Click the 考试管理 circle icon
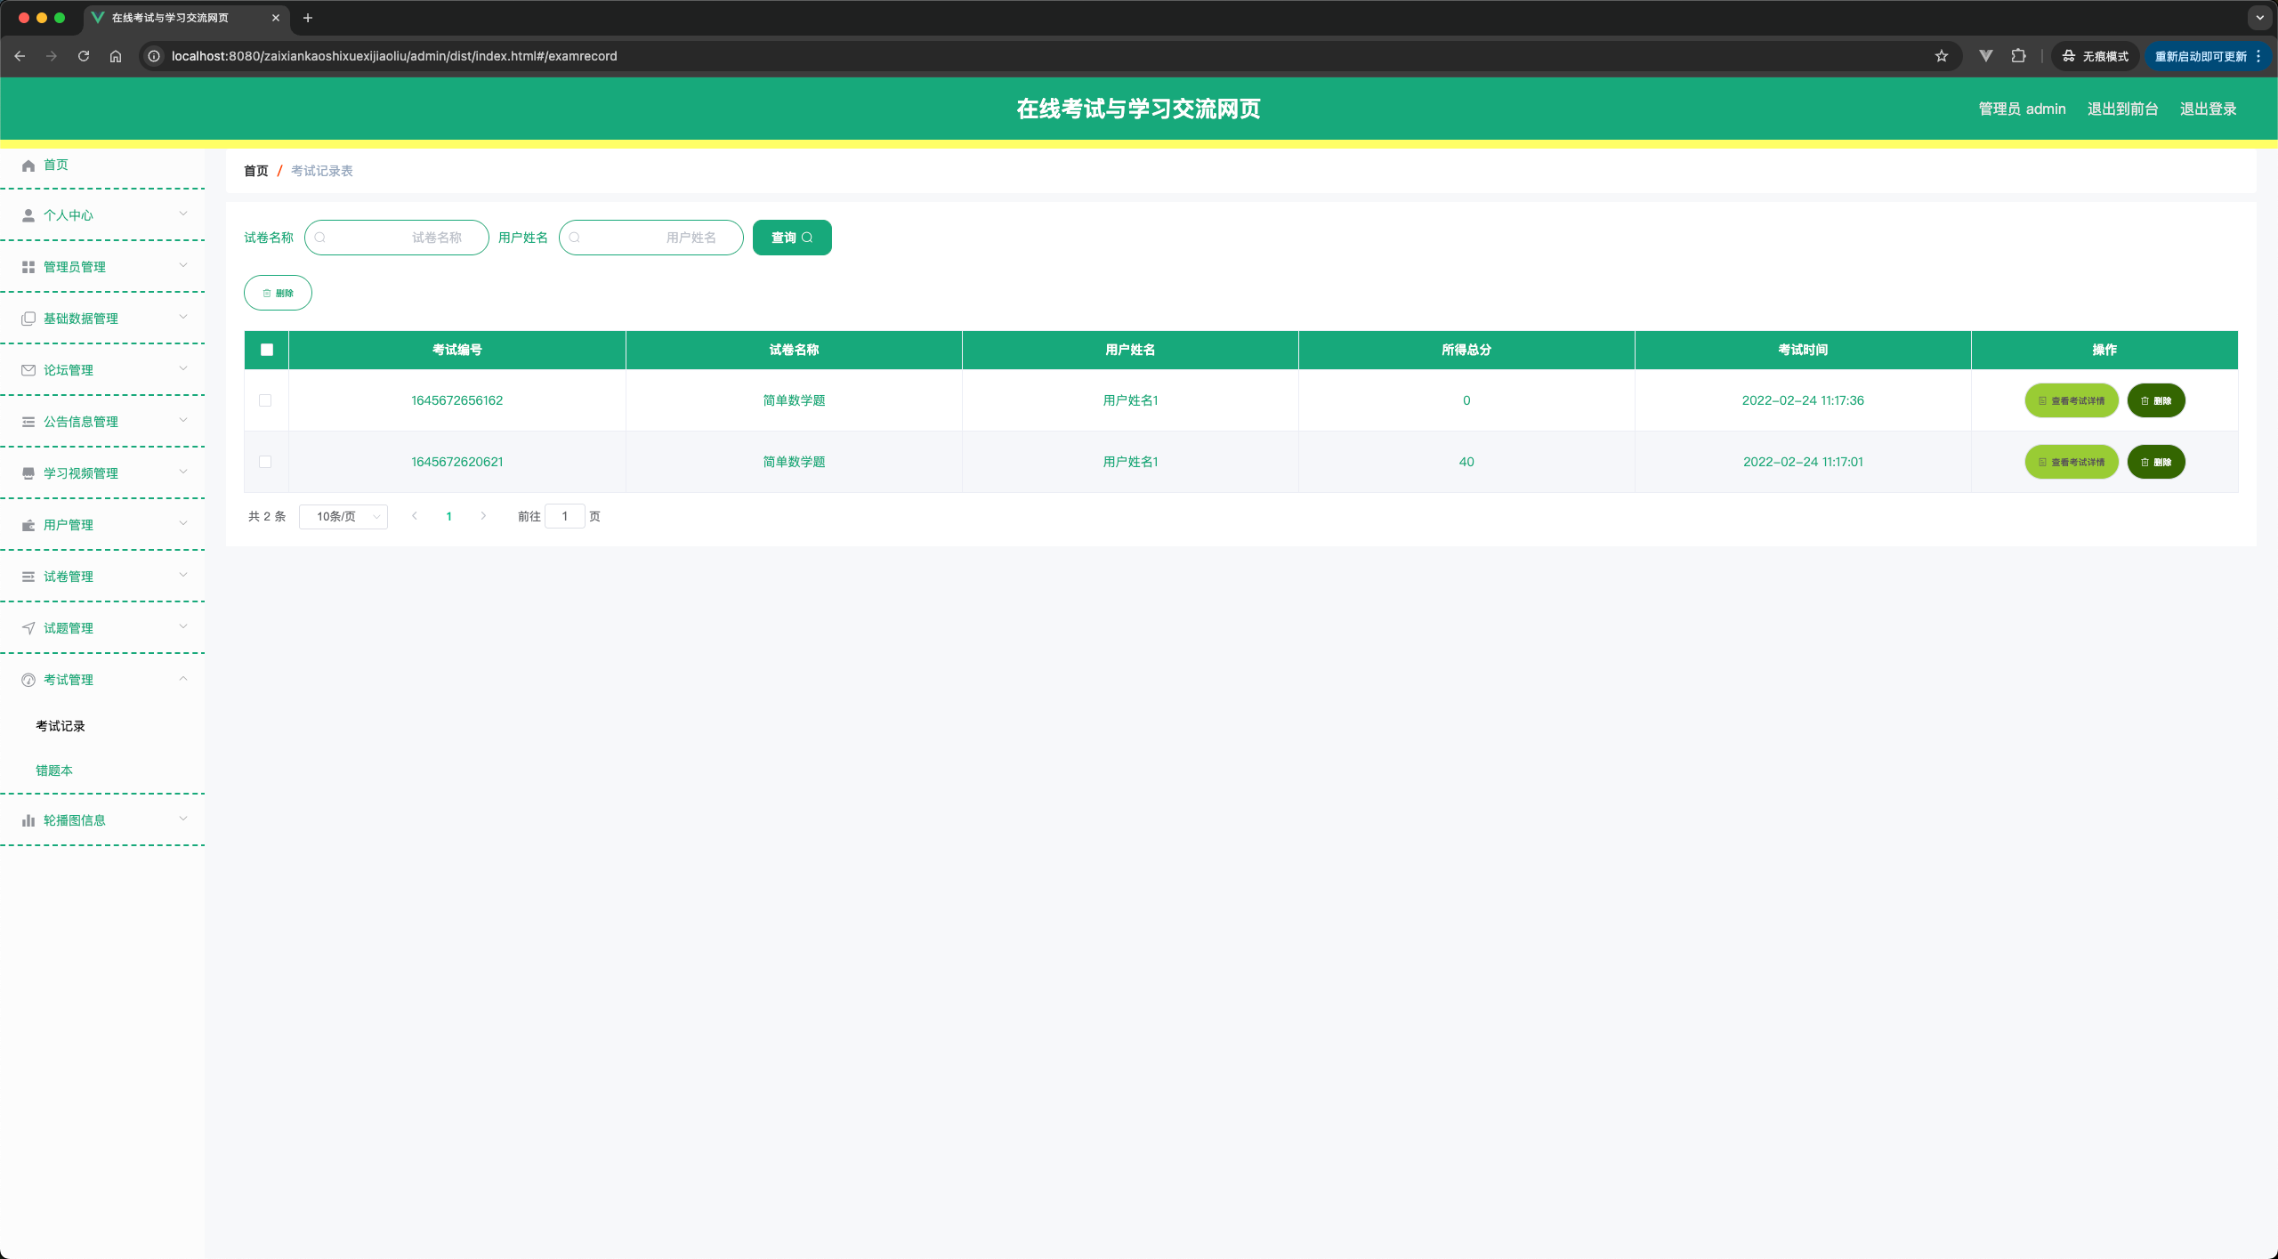The height and width of the screenshot is (1259, 2278). click(x=28, y=680)
